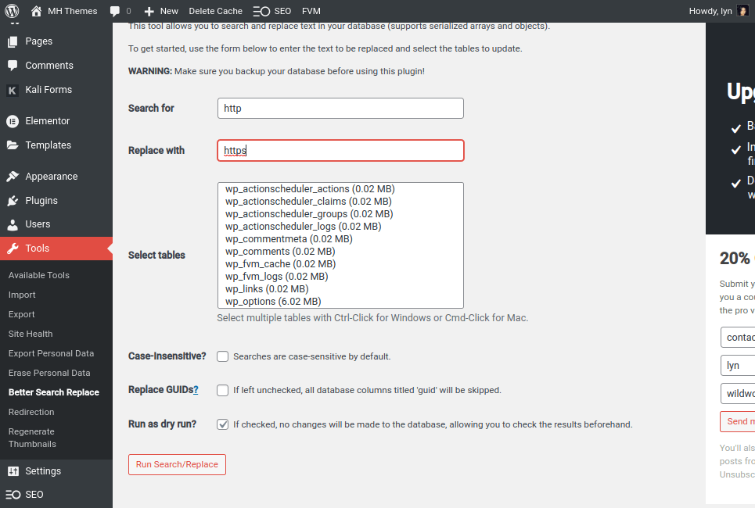This screenshot has width=755, height=508.
Task: Expand the SEO menu at sidebar bottom
Action: point(33,494)
